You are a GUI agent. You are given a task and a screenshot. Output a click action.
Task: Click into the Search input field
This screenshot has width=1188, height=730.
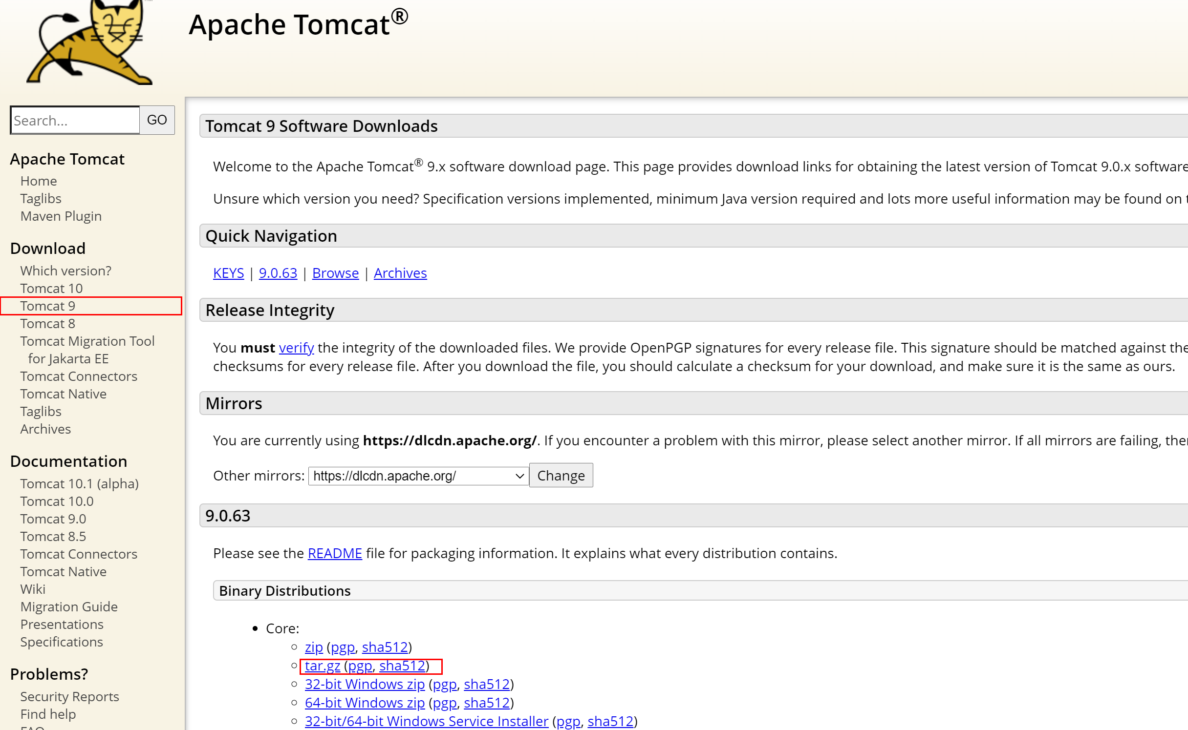tap(75, 120)
